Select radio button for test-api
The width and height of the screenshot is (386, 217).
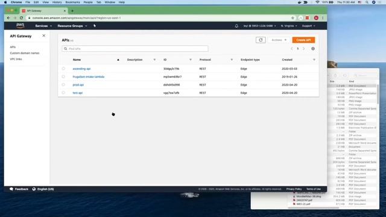coord(63,93)
